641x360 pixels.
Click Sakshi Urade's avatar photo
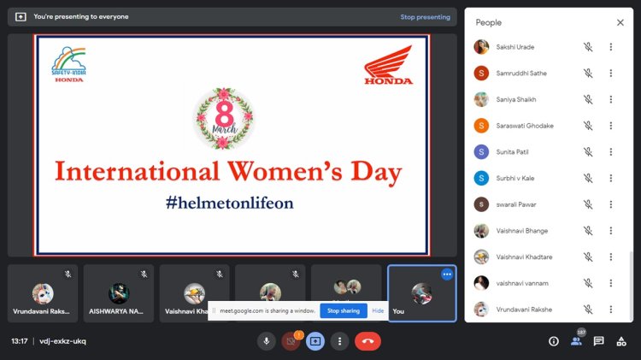click(481, 47)
